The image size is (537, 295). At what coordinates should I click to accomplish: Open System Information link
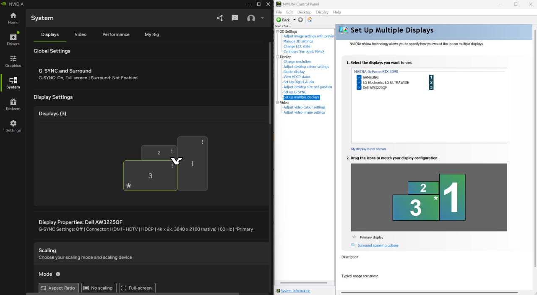(295, 291)
